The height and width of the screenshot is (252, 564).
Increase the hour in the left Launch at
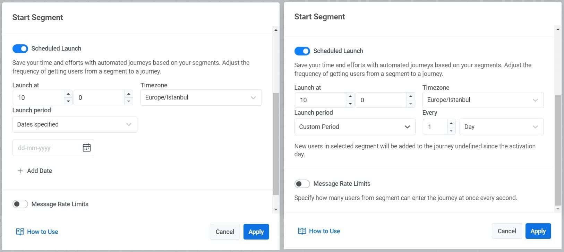68,94
